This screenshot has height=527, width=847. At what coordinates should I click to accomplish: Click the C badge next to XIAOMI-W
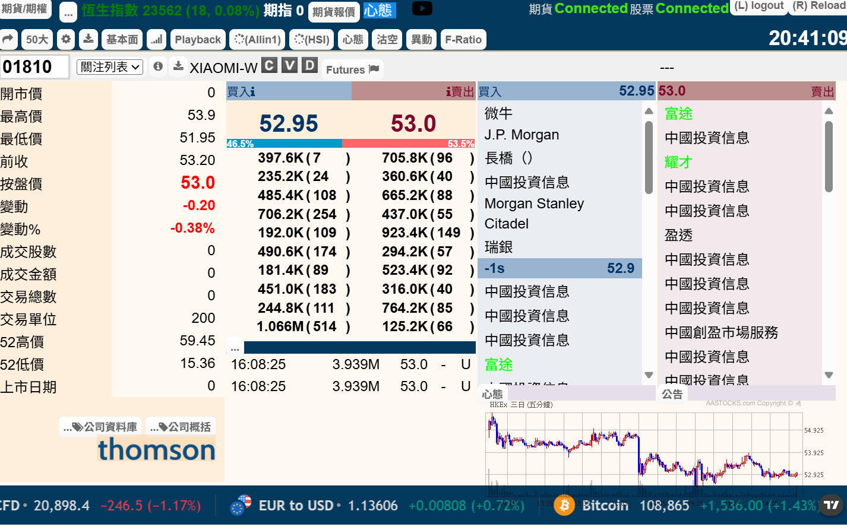(x=269, y=65)
